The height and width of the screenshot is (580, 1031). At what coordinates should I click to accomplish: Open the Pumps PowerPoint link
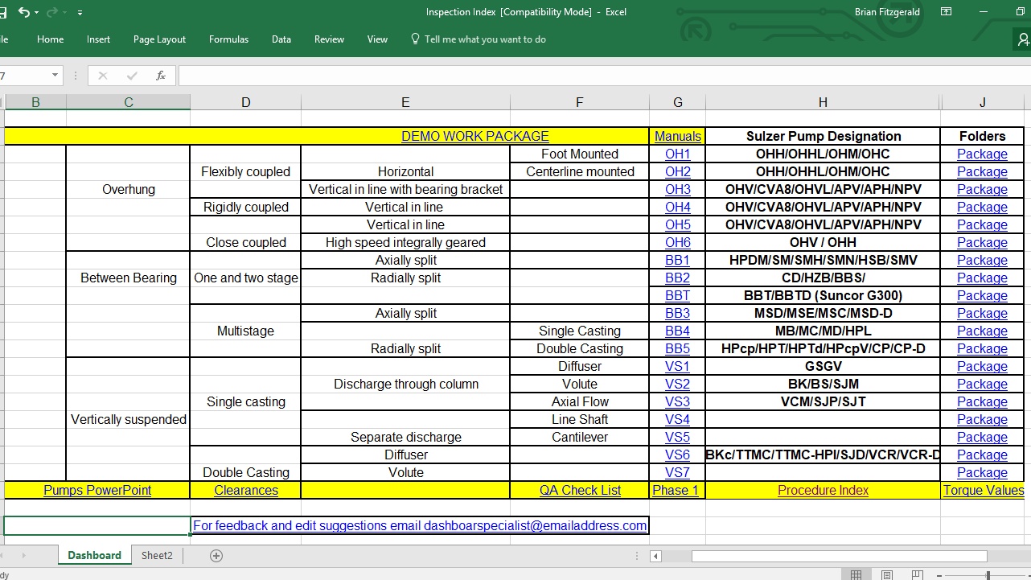click(x=97, y=491)
